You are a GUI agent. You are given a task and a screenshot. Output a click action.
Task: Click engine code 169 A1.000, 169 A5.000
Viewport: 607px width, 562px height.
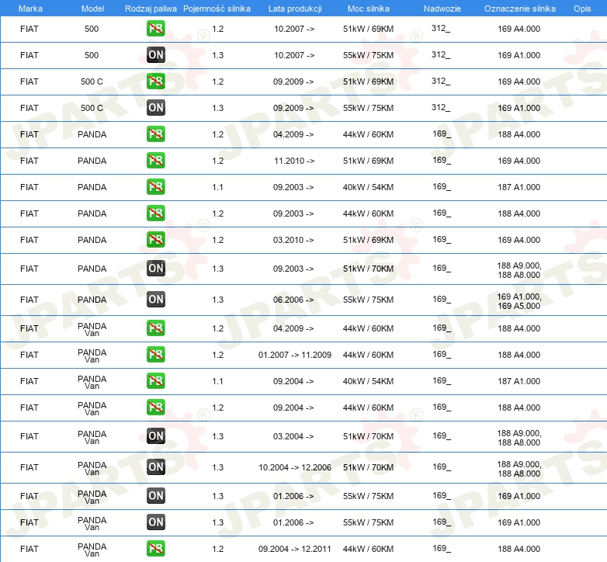(519, 301)
